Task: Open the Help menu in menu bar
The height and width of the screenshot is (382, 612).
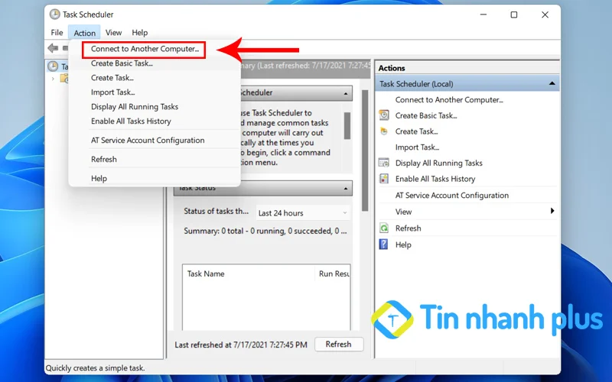Action: [x=139, y=33]
